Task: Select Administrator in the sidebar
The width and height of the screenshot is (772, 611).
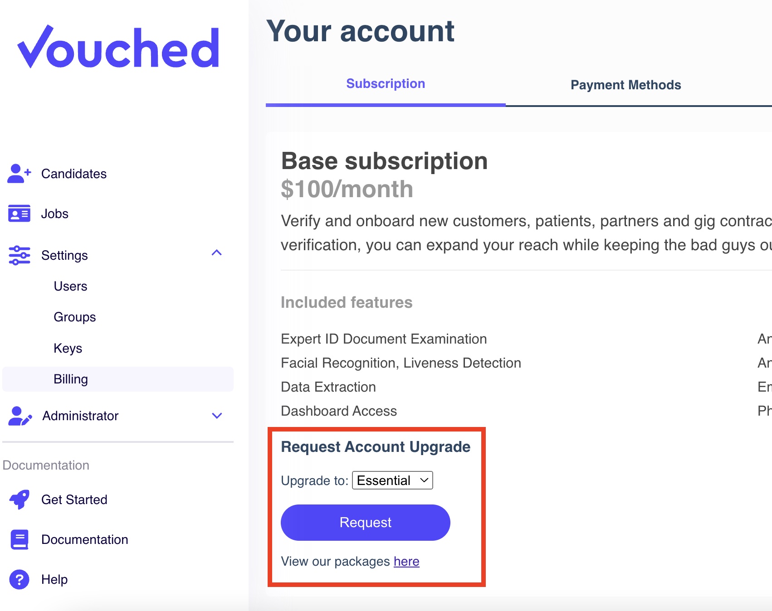Action: [80, 416]
